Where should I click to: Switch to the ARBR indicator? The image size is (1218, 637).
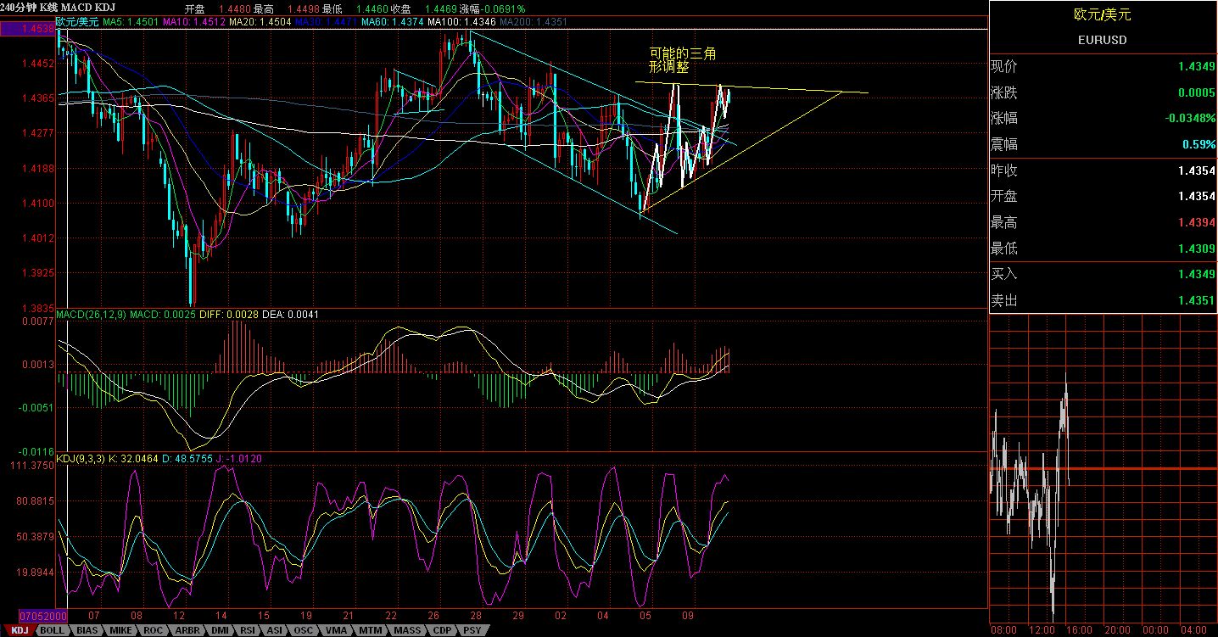pyautogui.click(x=187, y=631)
